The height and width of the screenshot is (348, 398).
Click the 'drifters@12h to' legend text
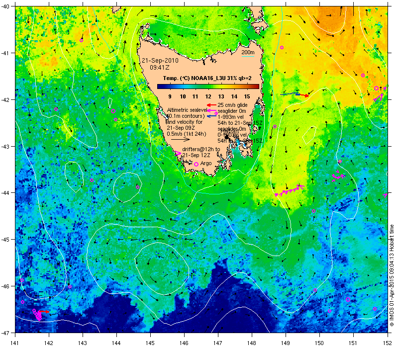point(201,150)
